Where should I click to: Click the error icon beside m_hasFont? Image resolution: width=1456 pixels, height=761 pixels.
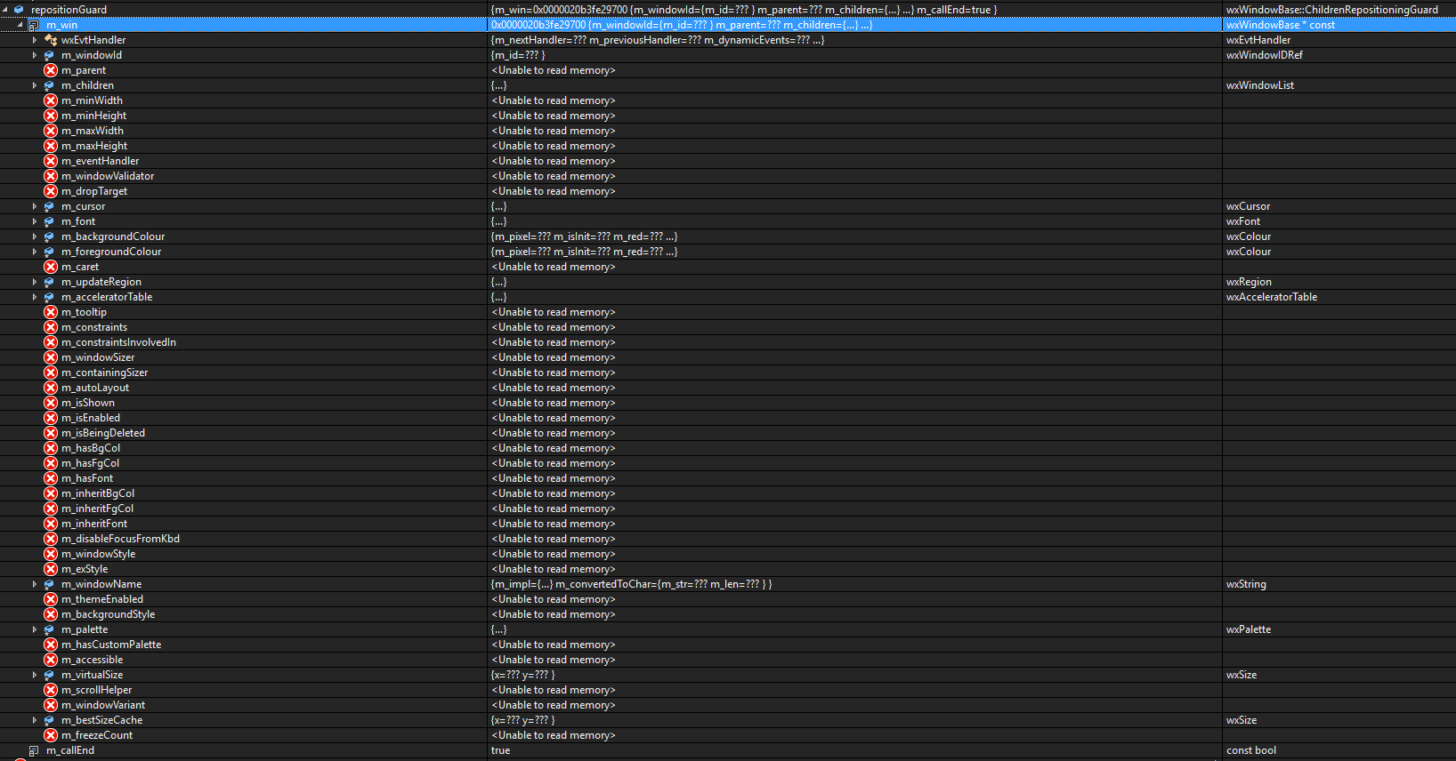[x=51, y=478]
